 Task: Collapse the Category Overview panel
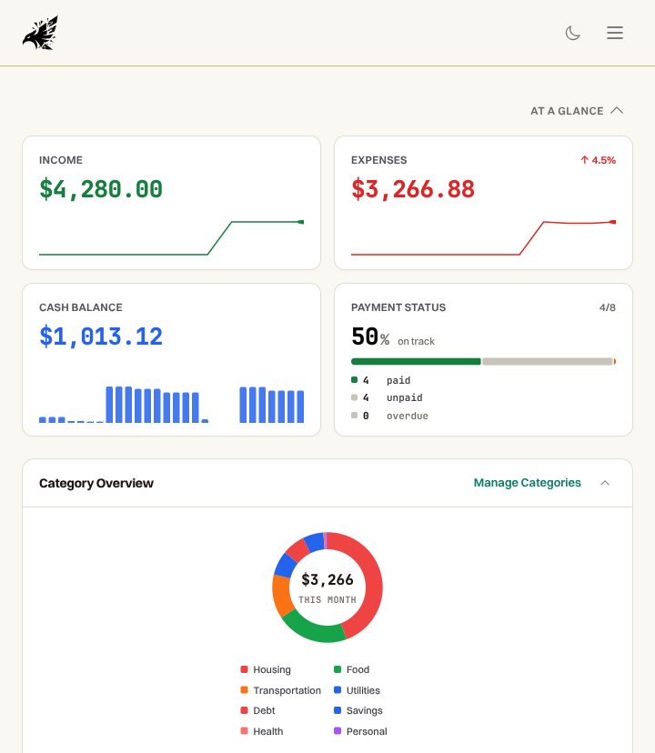pos(605,483)
